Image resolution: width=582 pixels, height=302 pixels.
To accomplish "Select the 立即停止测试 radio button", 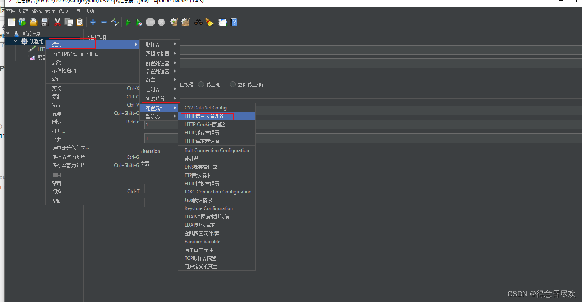I will coord(233,84).
